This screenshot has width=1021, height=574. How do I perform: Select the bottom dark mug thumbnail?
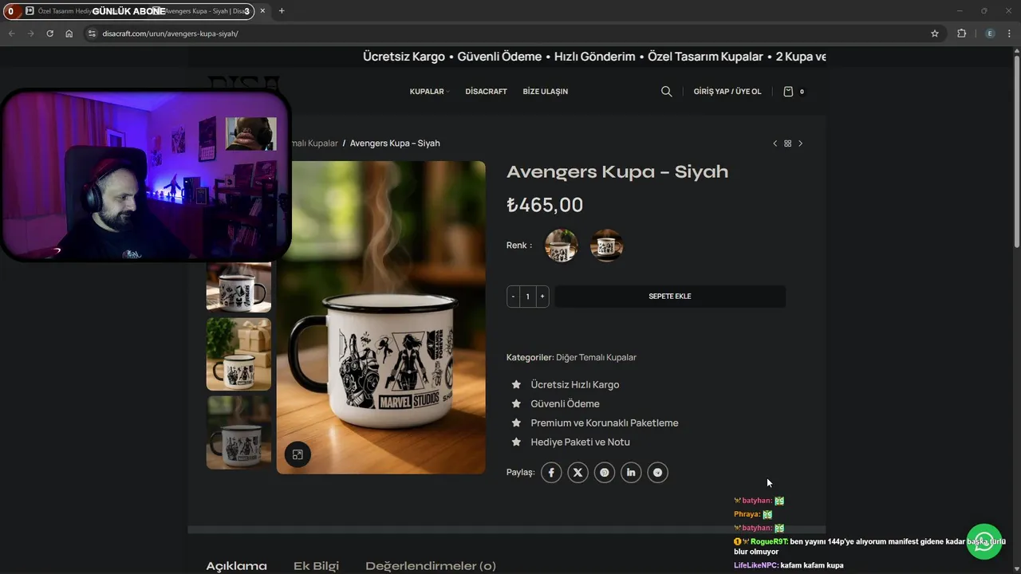coord(238,432)
